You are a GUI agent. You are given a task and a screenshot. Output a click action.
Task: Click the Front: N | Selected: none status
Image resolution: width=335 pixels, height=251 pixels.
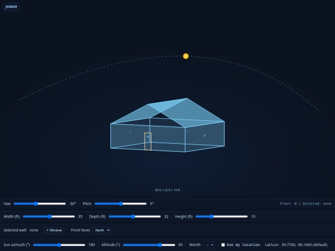306,204
